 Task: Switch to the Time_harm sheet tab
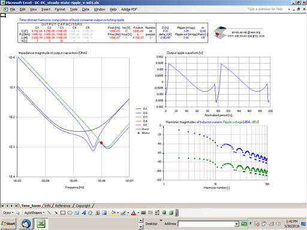[x=31, y=205]
